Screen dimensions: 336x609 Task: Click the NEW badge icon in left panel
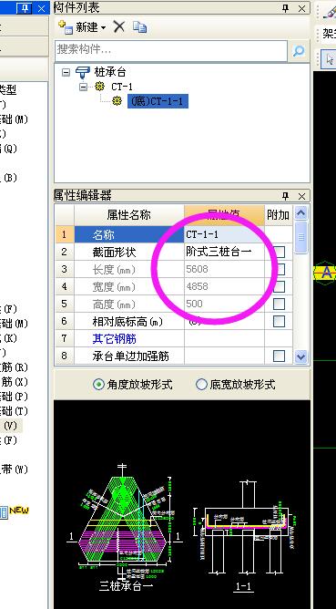[x=19, y=510]
